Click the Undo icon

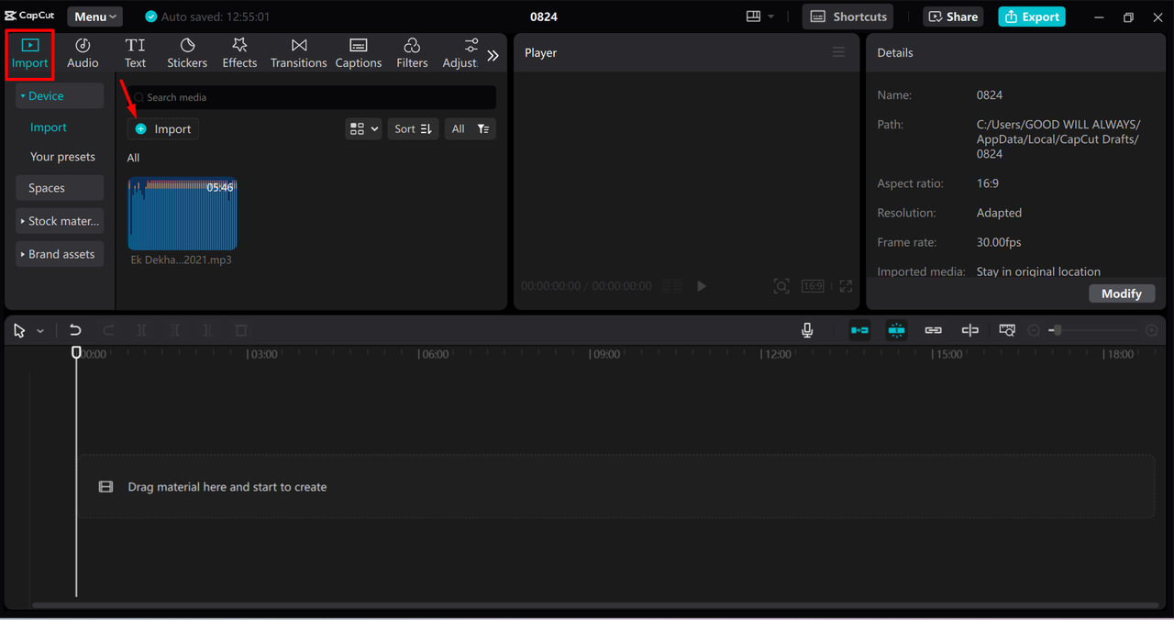pos(75,330)
